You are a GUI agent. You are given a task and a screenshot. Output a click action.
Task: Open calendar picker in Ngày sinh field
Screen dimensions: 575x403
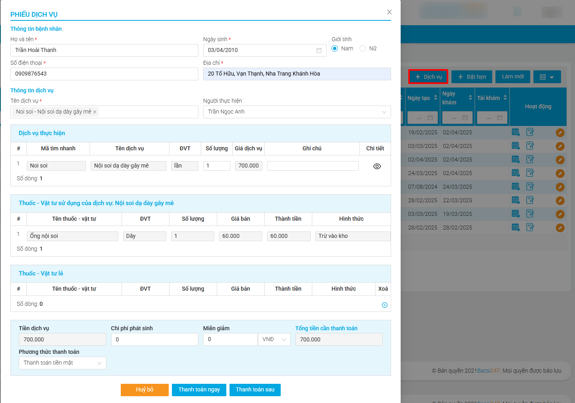[319, 50]
